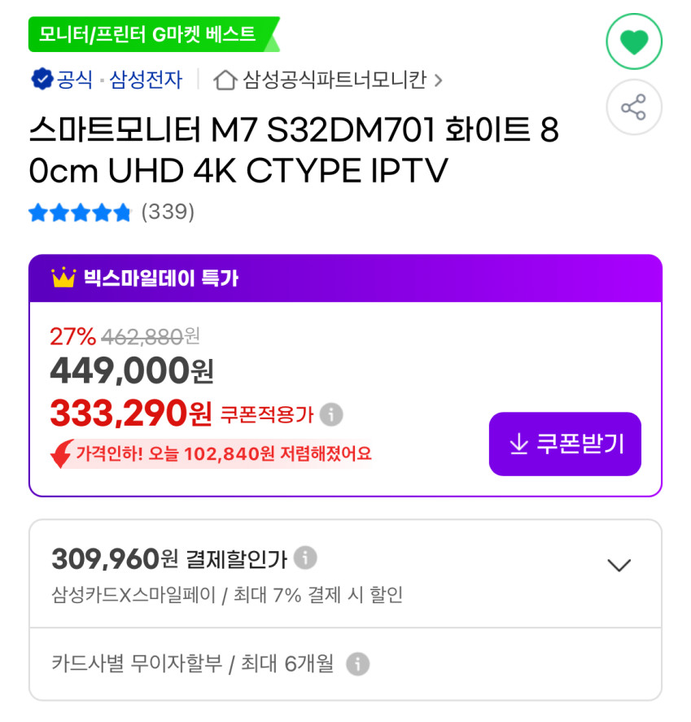Click the 빅스마일데이 특가 banner header
The image size is (691, 722).
pyautogui.click(x=345, y=278)
